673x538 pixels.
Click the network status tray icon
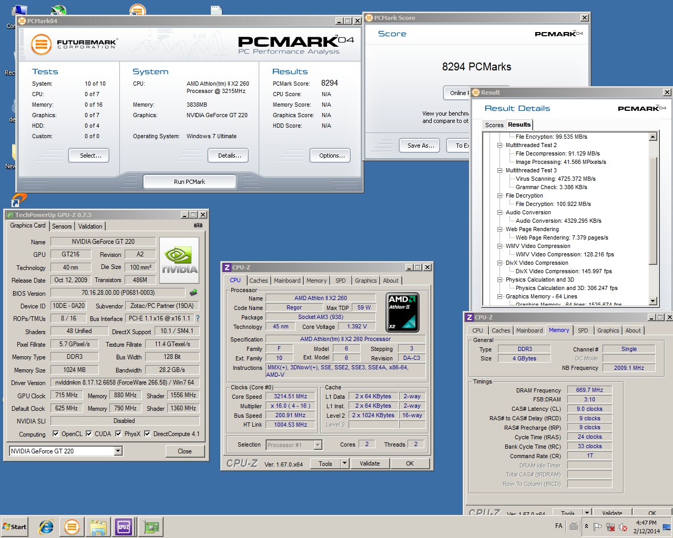(610, 526)
